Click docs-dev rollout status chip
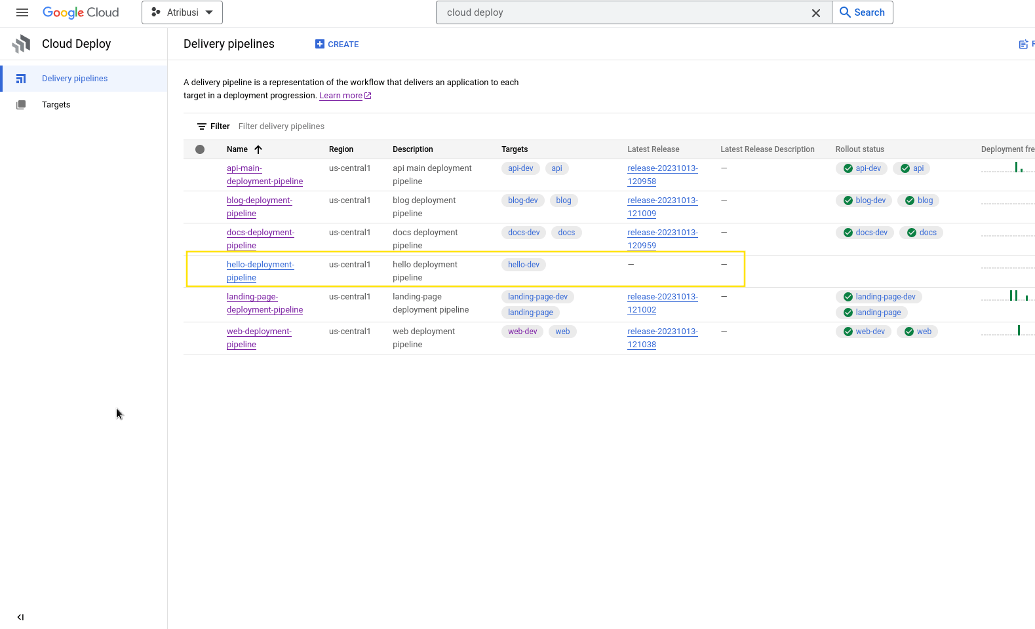Viewport: 1035px width, 629px height. point(865,233)
